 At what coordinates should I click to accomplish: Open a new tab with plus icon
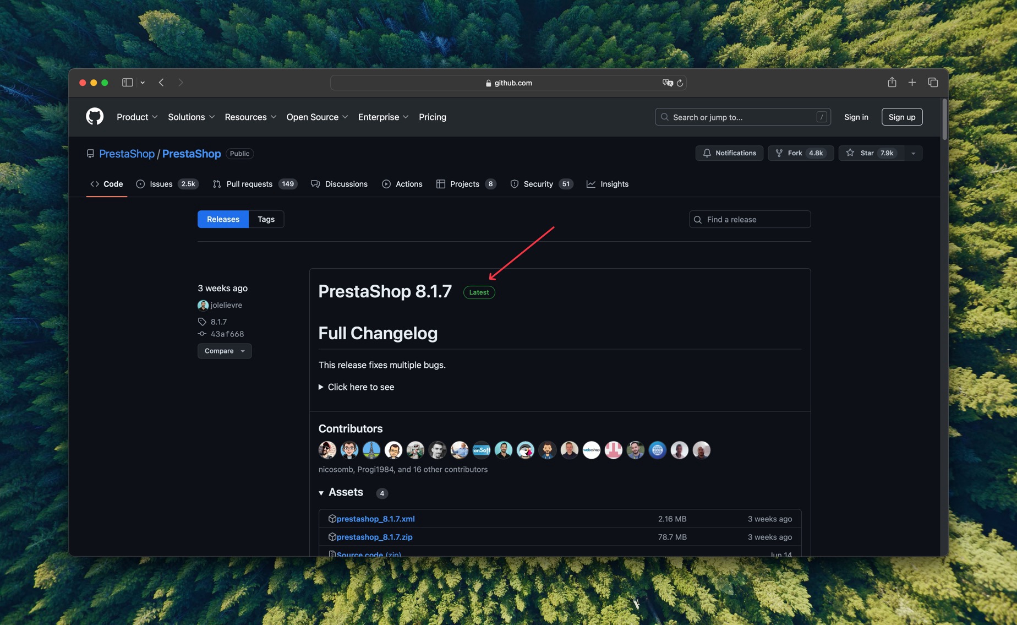[x=912, y=83]
